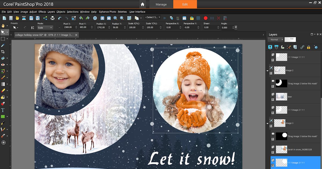Image resolution: width=322 pixels, height=169 pixels.
Task: Open Layer Styles from the Layers palette
Action: pyautogui.click(x=295, y=47)
